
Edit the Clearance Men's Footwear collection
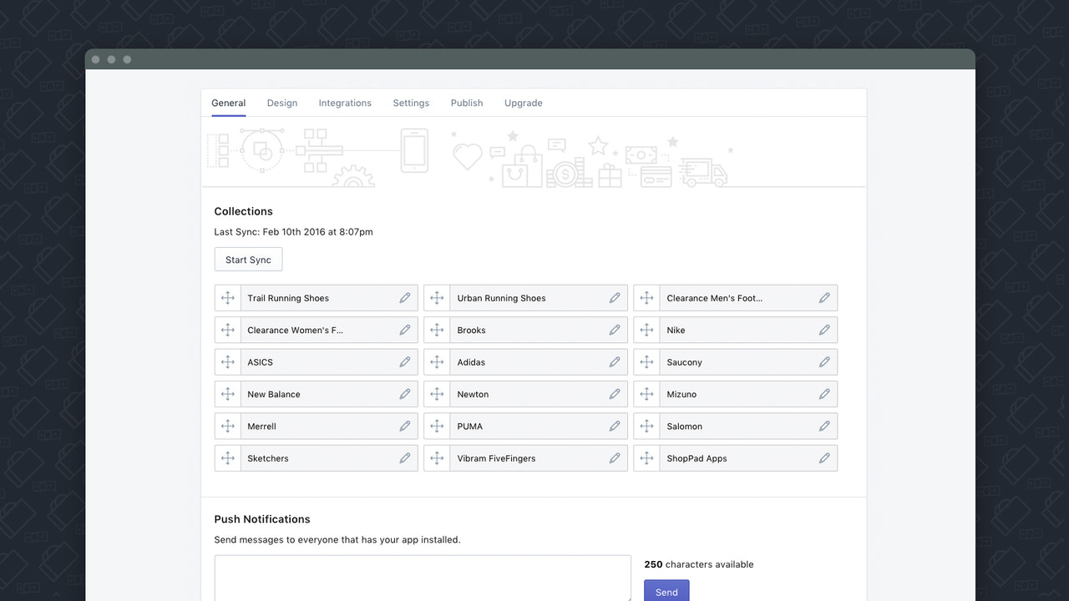tap(824, 297)
